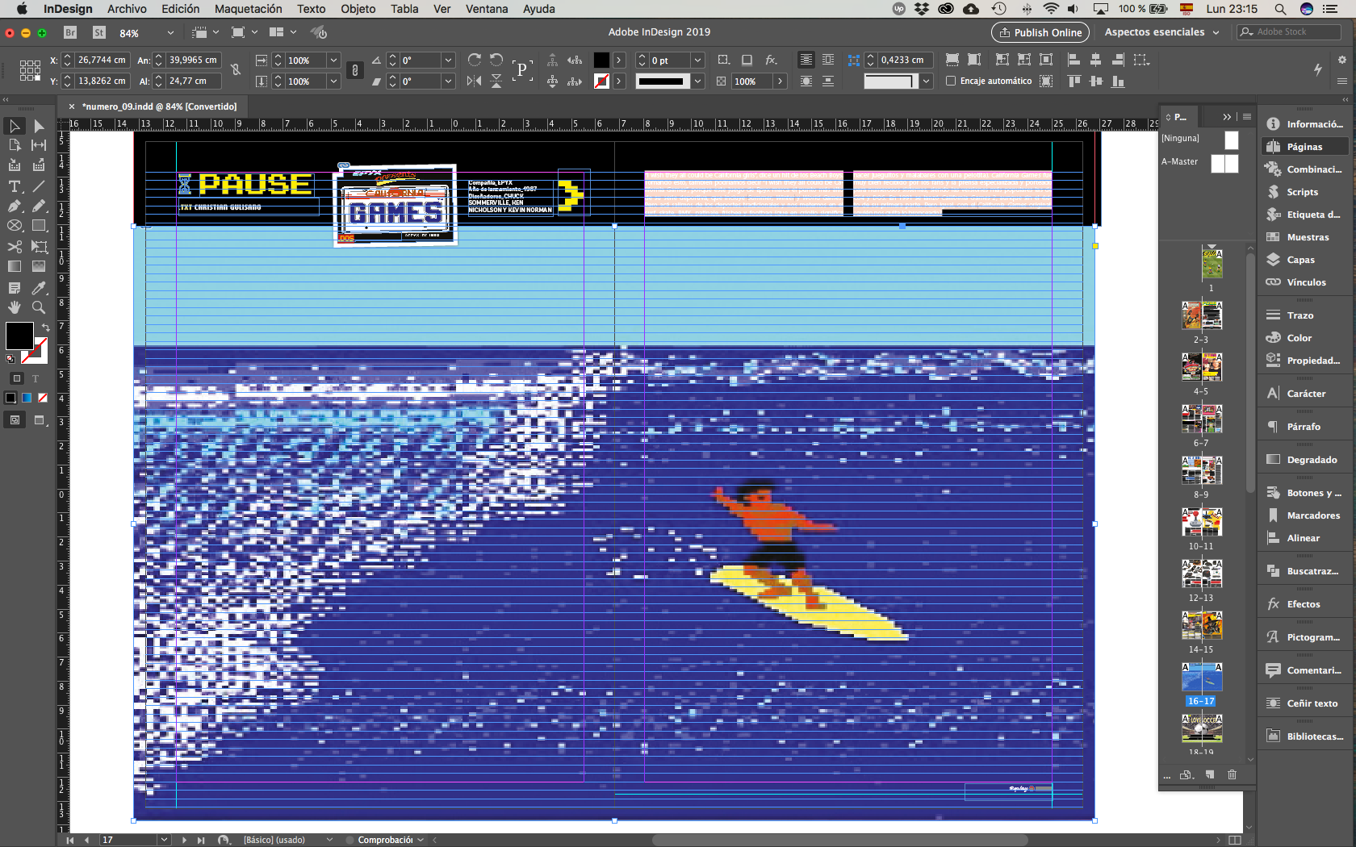This screenshot has height=847, width=1356.
Task: Open rotation angle dropdown
Action: (448, 60)
